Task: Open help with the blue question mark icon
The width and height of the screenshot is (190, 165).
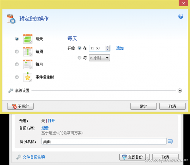Action: click(181, 16)
